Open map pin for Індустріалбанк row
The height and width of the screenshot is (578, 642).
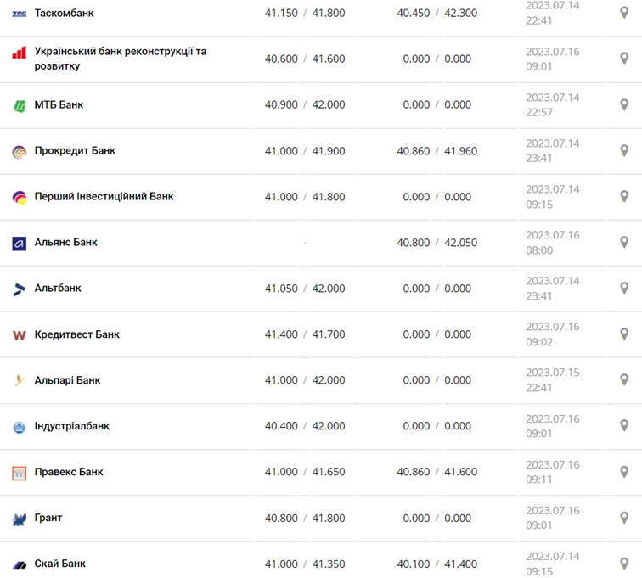(x=624, y=426)
